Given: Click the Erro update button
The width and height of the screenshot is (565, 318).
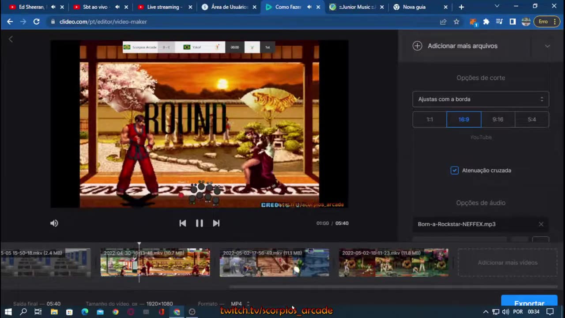Looking at the screenshot, I should click(547, 22).
